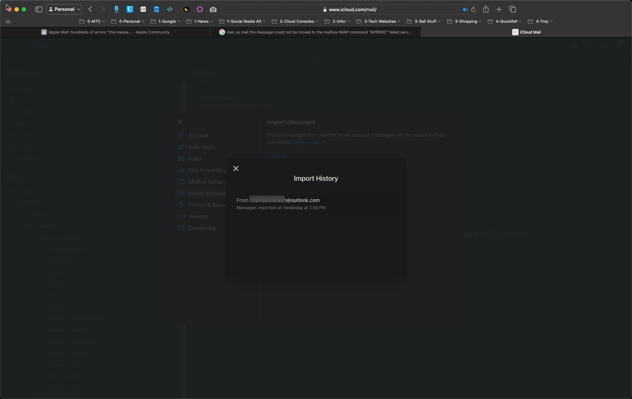Image resolution: width=632 pixels, height=399 pixels.
Task: Click the Import History heading
Action: click(x=316, y=179)
